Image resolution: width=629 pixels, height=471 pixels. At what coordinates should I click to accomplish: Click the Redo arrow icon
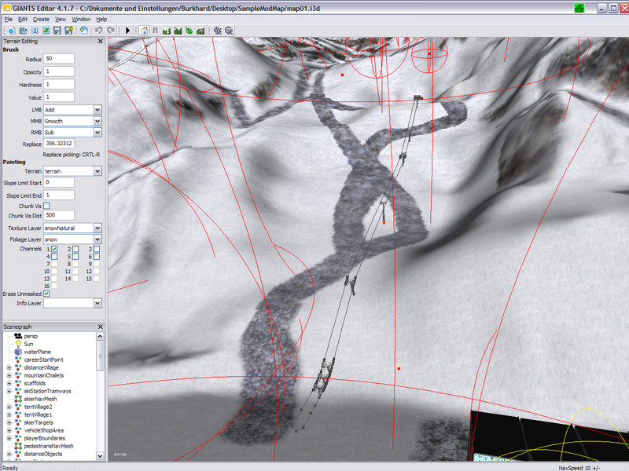coord(111,31)
